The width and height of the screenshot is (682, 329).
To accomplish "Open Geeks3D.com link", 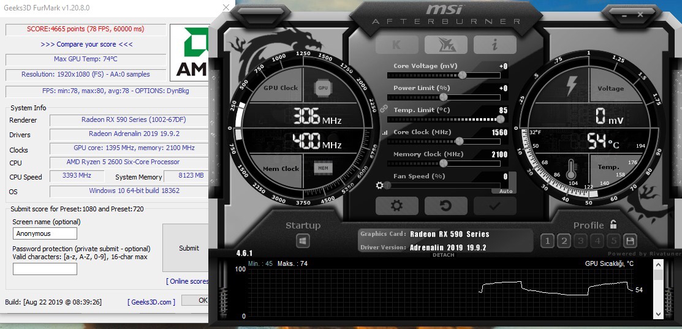I will tap(151, 301).
